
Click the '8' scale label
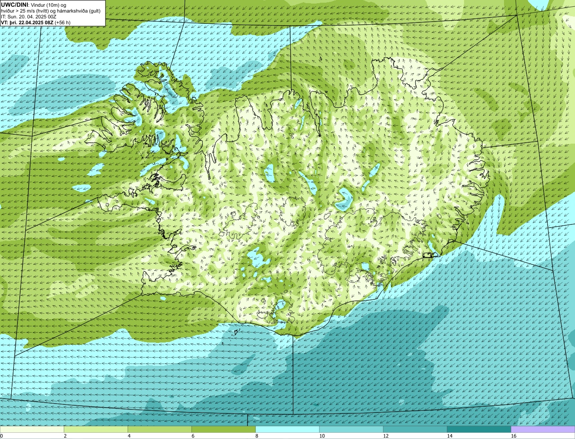257,436
